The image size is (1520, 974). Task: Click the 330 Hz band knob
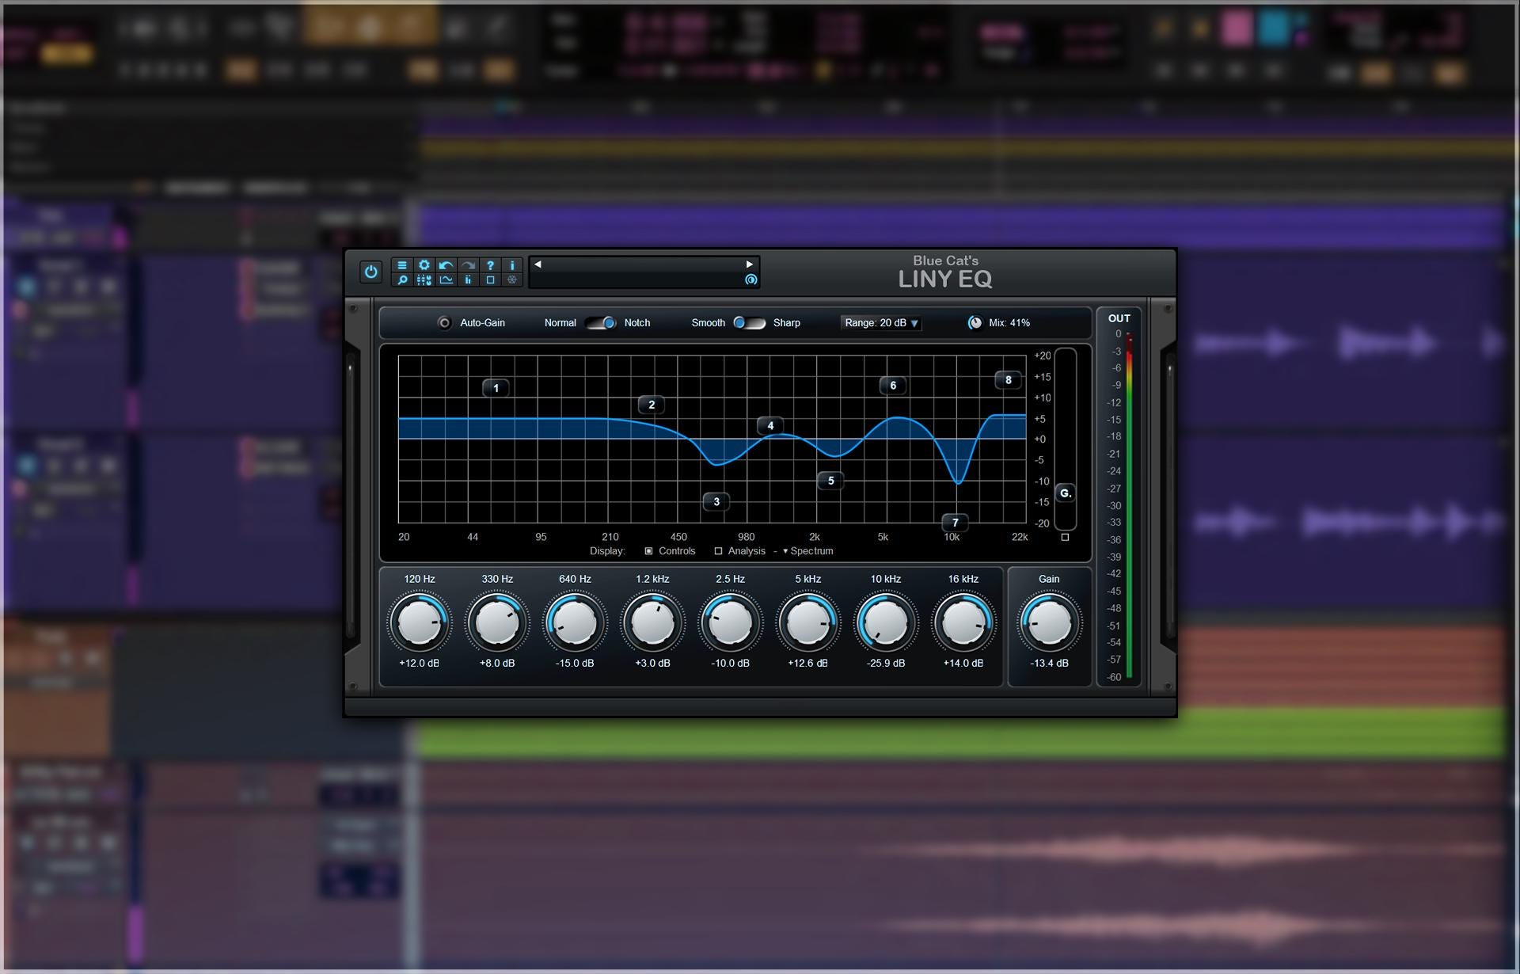[x=497, y=622]
